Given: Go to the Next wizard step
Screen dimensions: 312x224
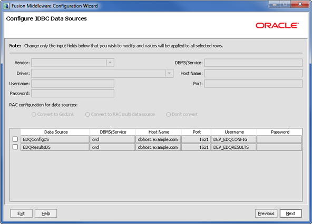Looking at the screenshot, I should (x=290, y=213).
